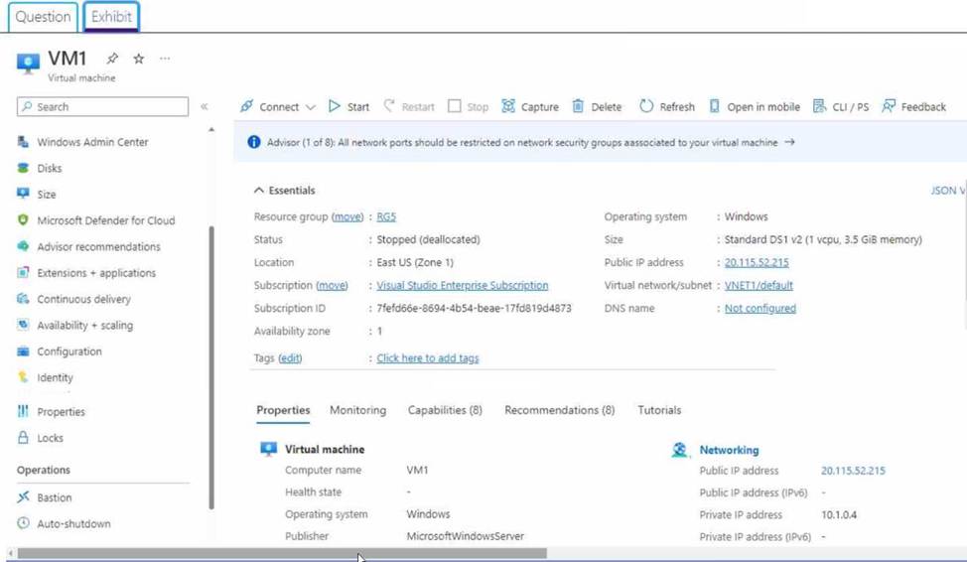Click move link beside Subscription
The image size is (967, 562).
click(332, 286)
